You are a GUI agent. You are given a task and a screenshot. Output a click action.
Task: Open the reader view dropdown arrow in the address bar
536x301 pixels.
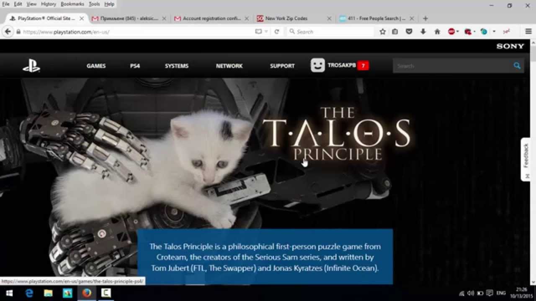pyautogui.click(x=266, y=32)
